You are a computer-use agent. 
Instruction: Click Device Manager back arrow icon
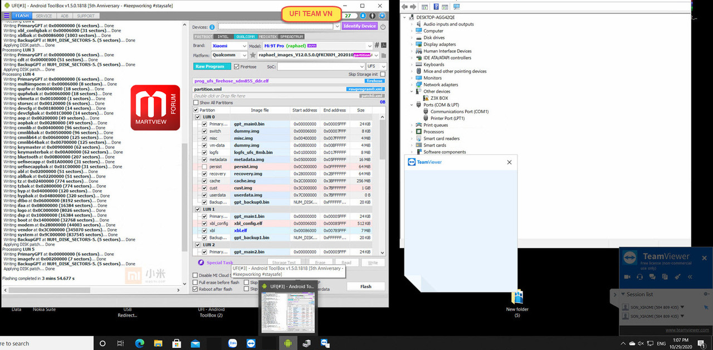pyautogui.click(x=404, y=7)
